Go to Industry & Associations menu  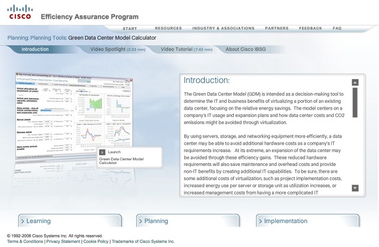coord(223,29)
